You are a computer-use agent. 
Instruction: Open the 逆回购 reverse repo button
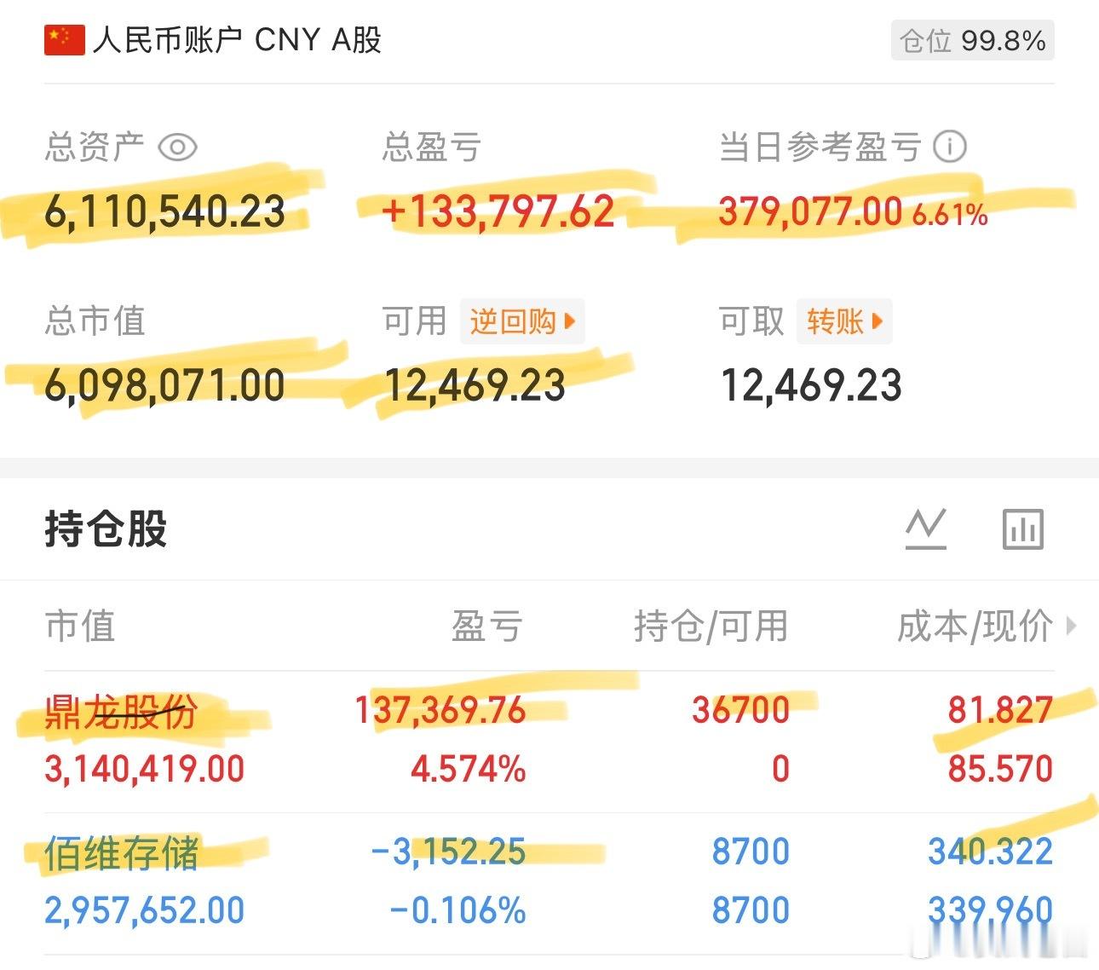click(522, 321)
